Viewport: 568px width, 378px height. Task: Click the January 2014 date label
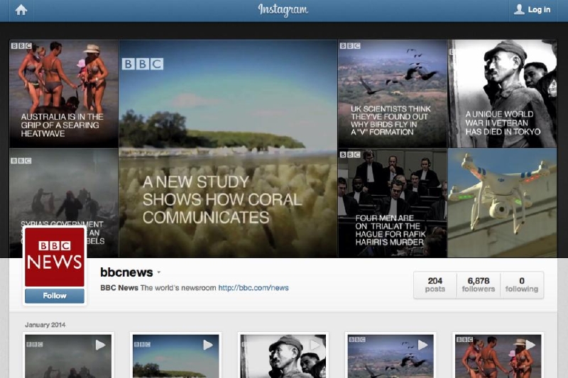(45, 325)
